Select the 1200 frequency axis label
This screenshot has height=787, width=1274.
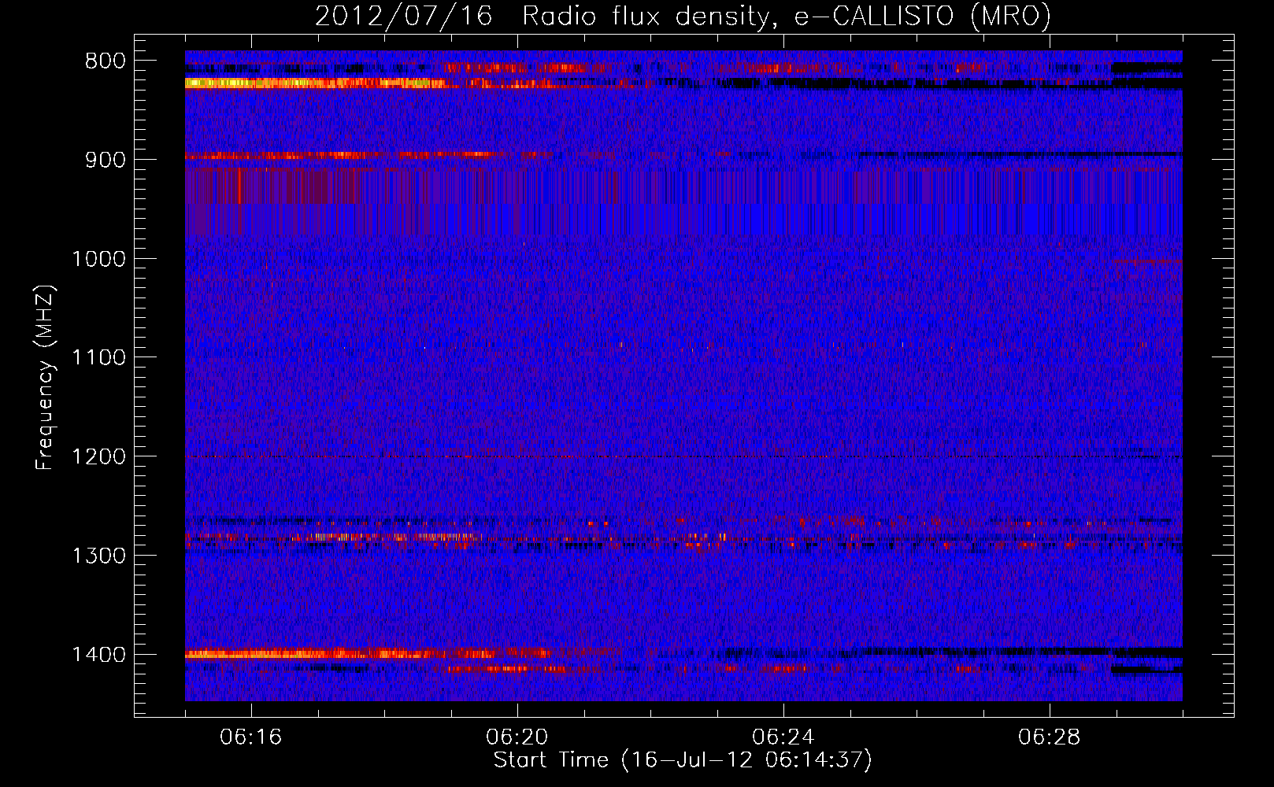98,457
